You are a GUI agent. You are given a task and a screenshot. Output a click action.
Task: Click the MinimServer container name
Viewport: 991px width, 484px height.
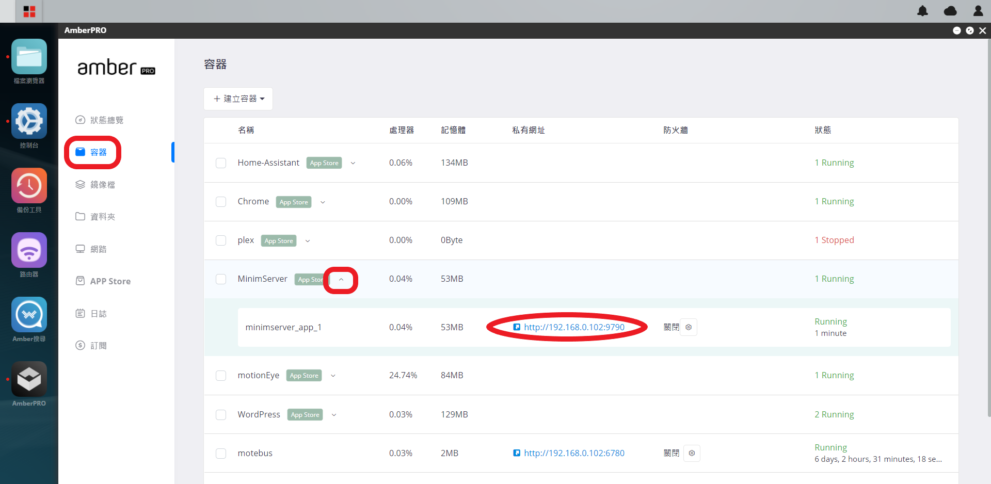point(262,279)
